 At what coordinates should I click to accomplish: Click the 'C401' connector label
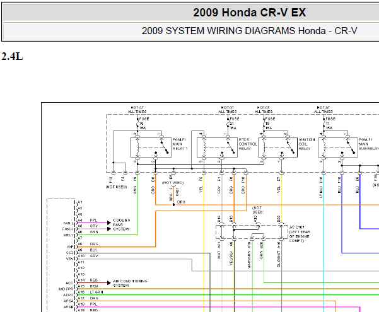[177, 192]
